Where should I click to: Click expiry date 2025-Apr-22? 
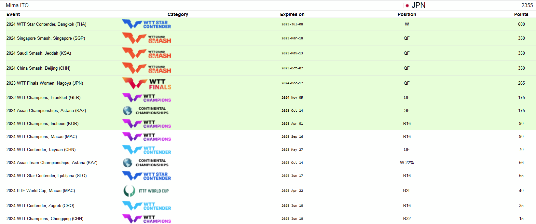[x=292, y=191]
